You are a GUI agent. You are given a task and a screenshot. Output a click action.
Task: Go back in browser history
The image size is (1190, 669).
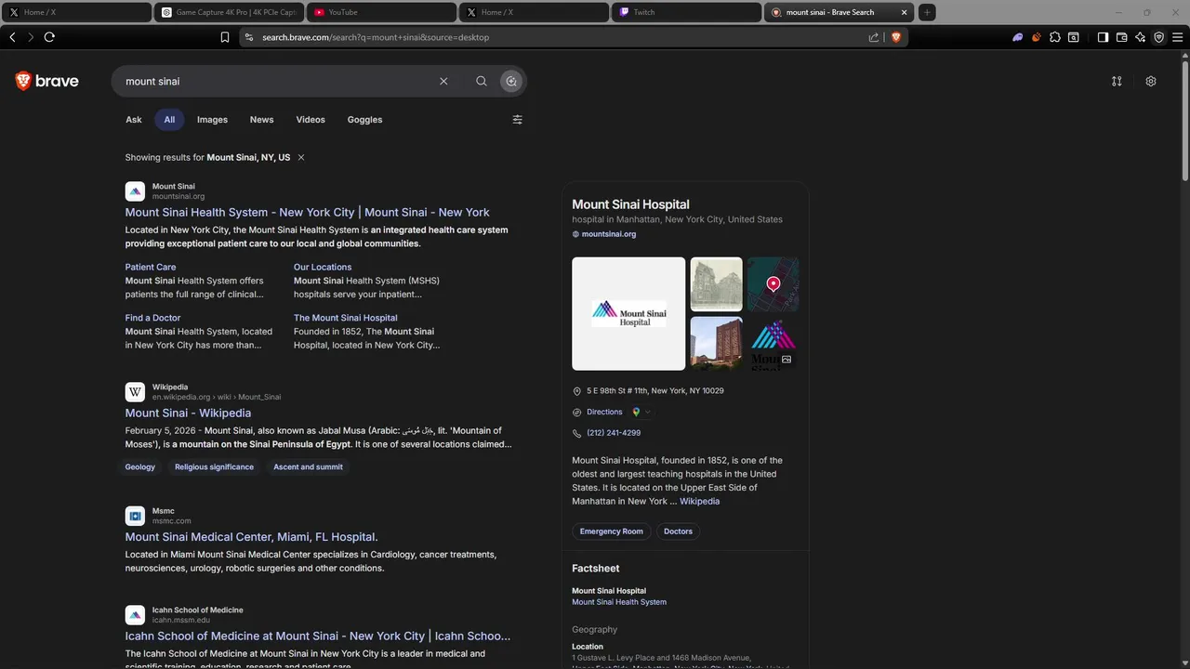click(12, 37)
